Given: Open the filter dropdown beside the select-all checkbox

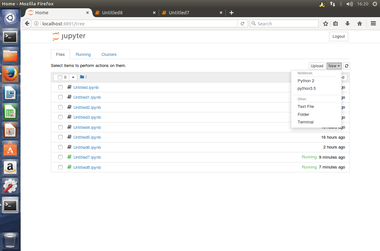Looking at the screenshot, I should click(73, 77).
